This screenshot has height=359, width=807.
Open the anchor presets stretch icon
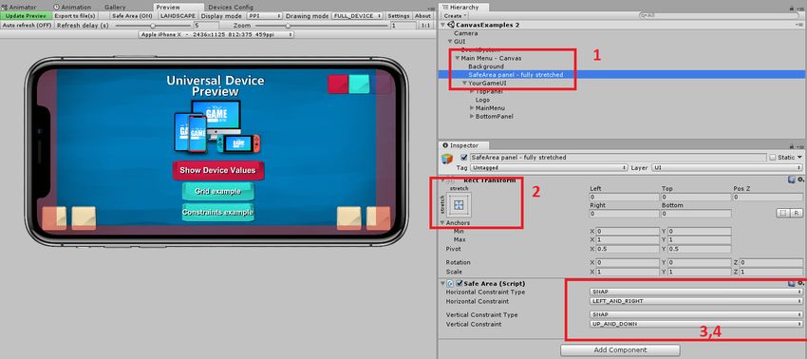pos(460,205)
